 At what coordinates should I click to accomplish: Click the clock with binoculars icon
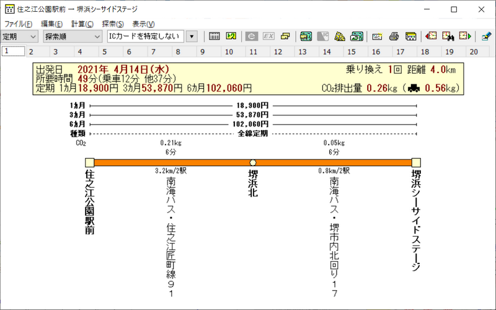point(448,37)
